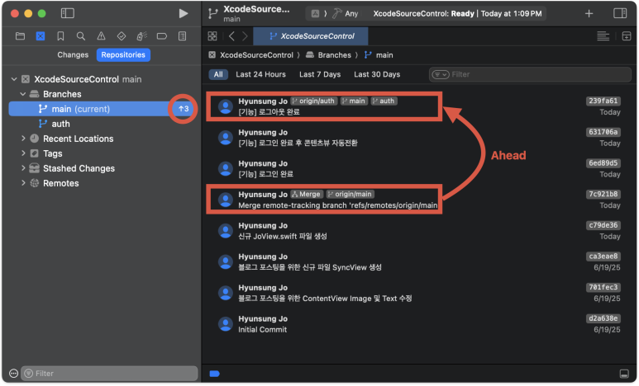Open the sidebar options ellipsis button
This screenshot has width=639, height=386.
[13, 374]
